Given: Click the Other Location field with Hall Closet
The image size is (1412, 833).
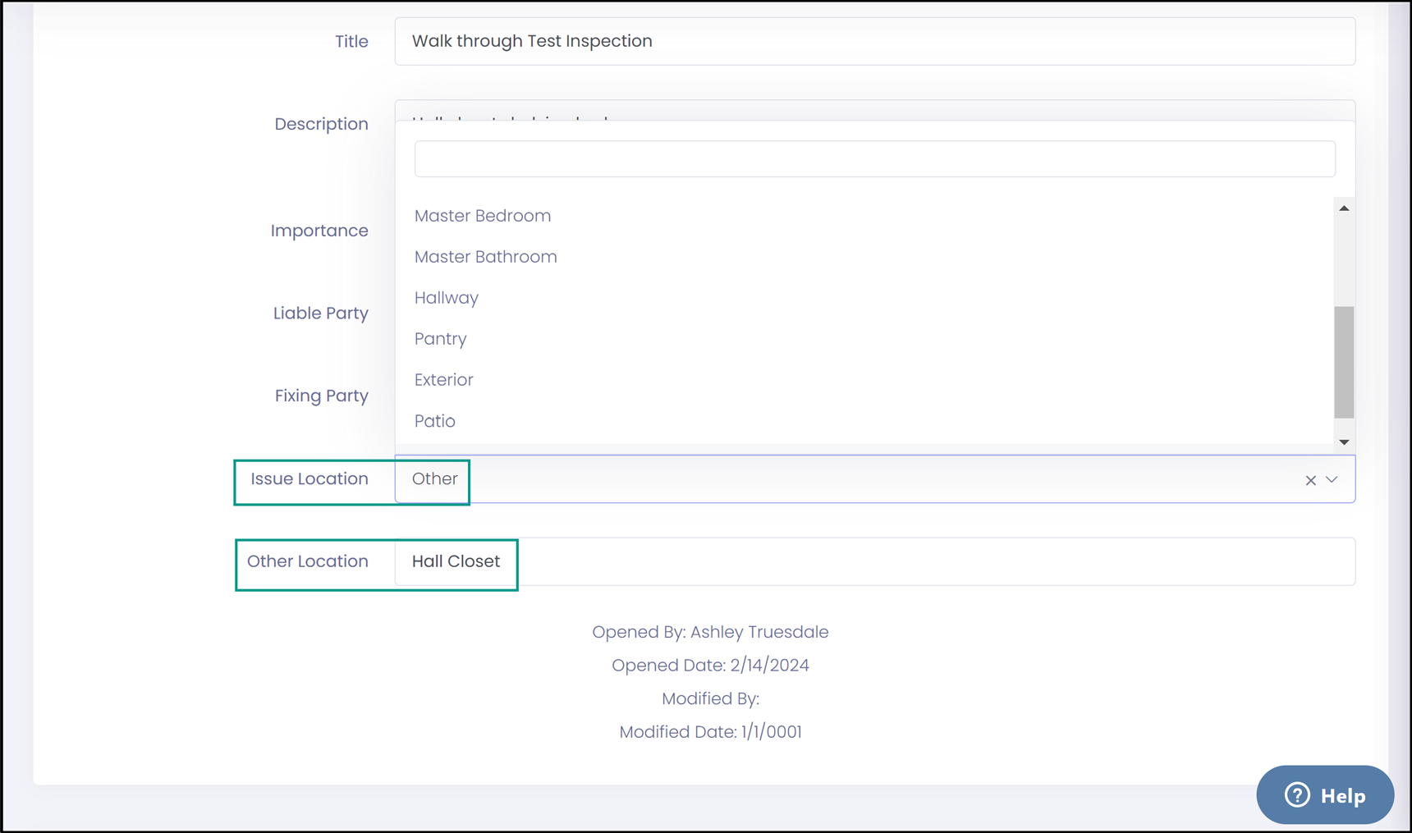Looking at the screenshot, I should tap(874, 561).
